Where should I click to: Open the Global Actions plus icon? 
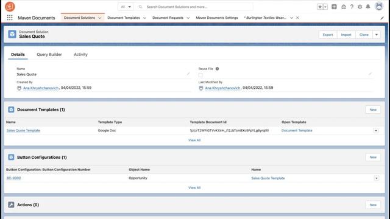334,7
